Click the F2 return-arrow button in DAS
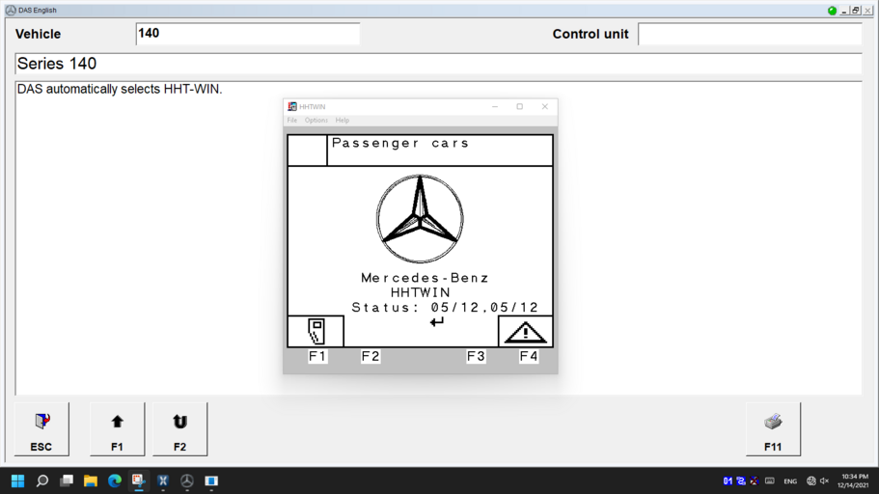The height and width of the screenshot is (494, 879). 179,429
